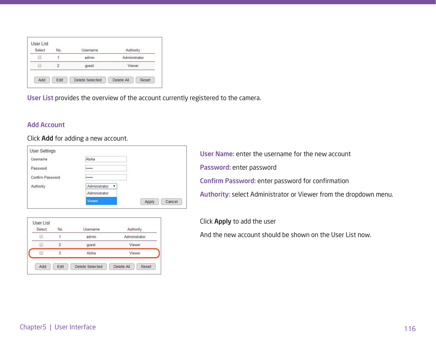Screen dimensions: 436x337
Task: Click the Add Account heading
Action: (46, 125)
